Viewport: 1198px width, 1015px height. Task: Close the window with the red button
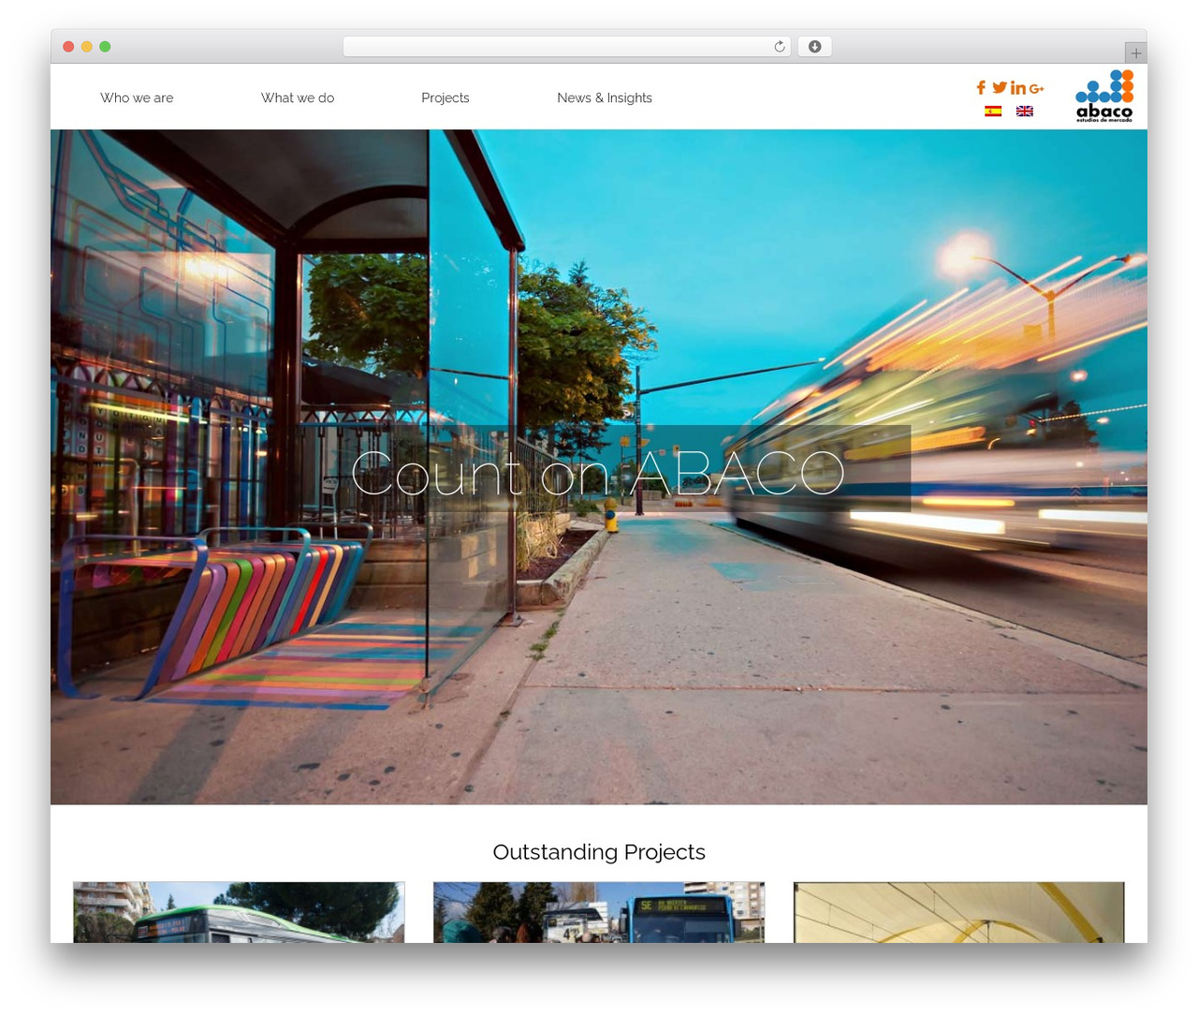68,47
